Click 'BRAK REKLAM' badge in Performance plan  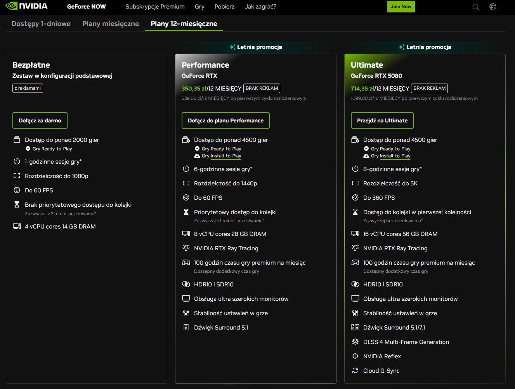pos(262,88)
